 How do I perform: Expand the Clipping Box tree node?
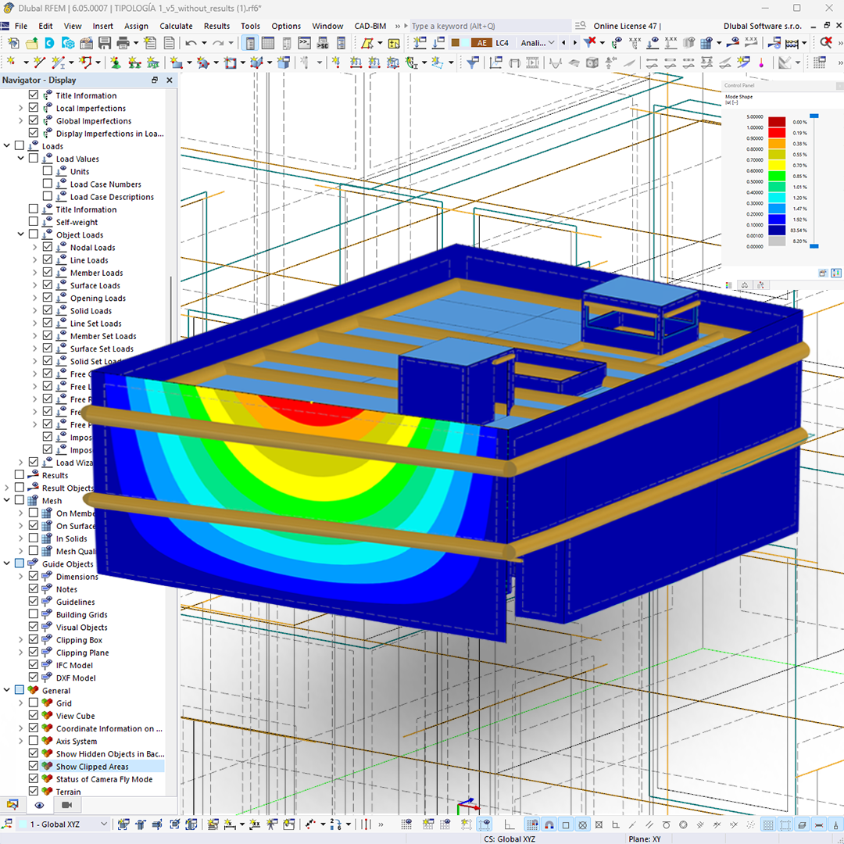[21, 639]
